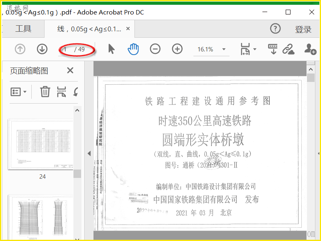Screen dimensions: 321x241
Task: Open the zoom level dropdown arrow
Action: [x=224, y=49]
